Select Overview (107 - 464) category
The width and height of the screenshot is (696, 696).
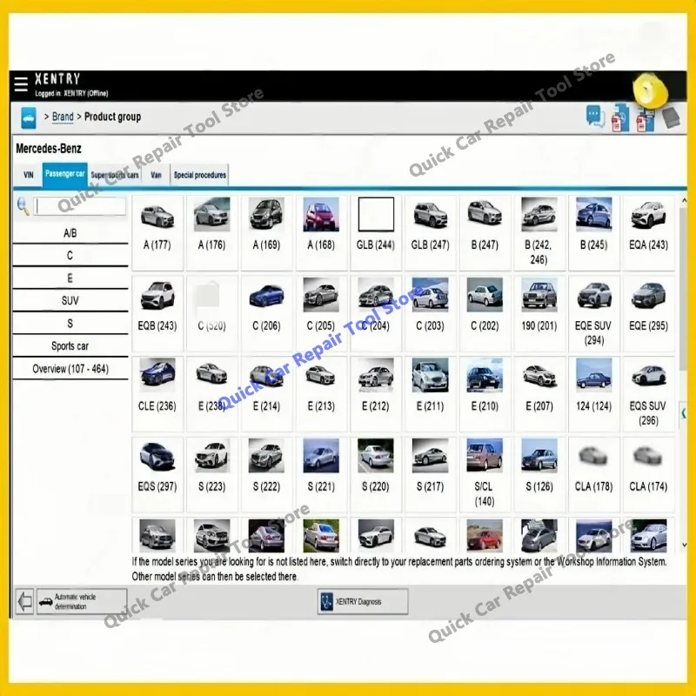(x=70, y=368)
